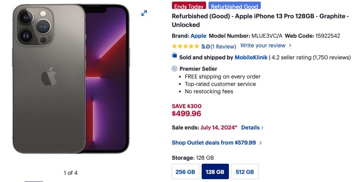356x182 pixels.
Task: Click the $499.96 sale price
Action: [x=186, y=114]
